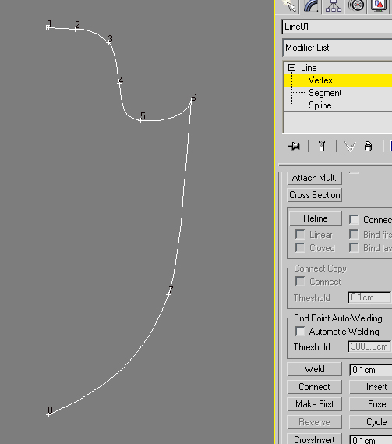Select vertex 2 on the spline
Screen dimensions: 392x444
pos(76,29)
